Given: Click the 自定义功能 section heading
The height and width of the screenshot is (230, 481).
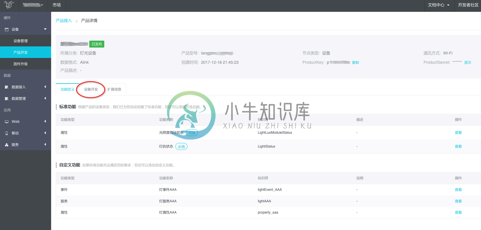Looking at the screenshot, I should [70, 165].
